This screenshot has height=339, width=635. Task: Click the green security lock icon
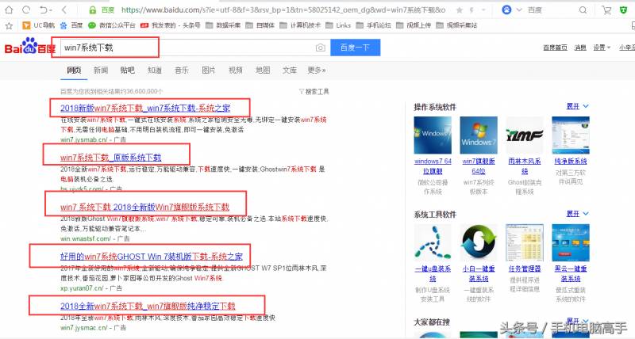(93, 10)
